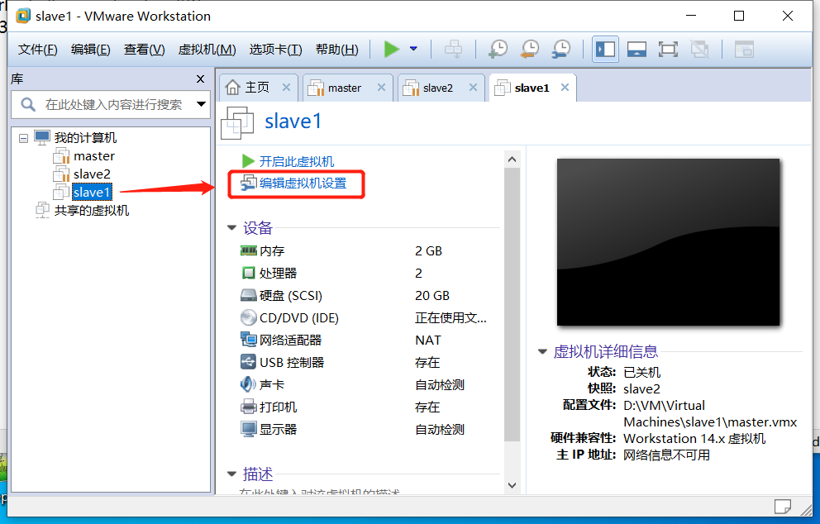
Task: Click the display monitor icon
Action: click(x=249, y=429)
